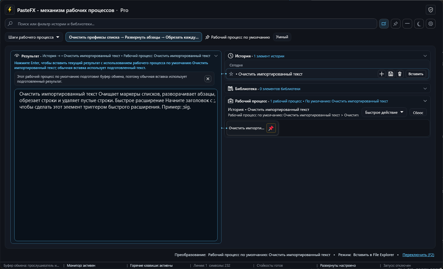Click the history and library search field

(191, 24)
